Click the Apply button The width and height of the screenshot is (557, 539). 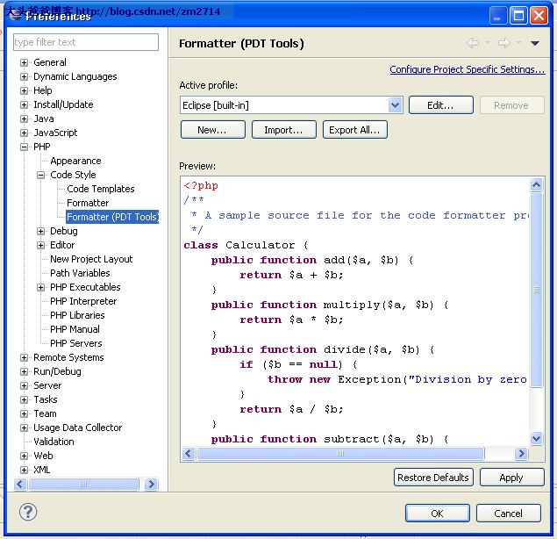[x=512, y=478]
